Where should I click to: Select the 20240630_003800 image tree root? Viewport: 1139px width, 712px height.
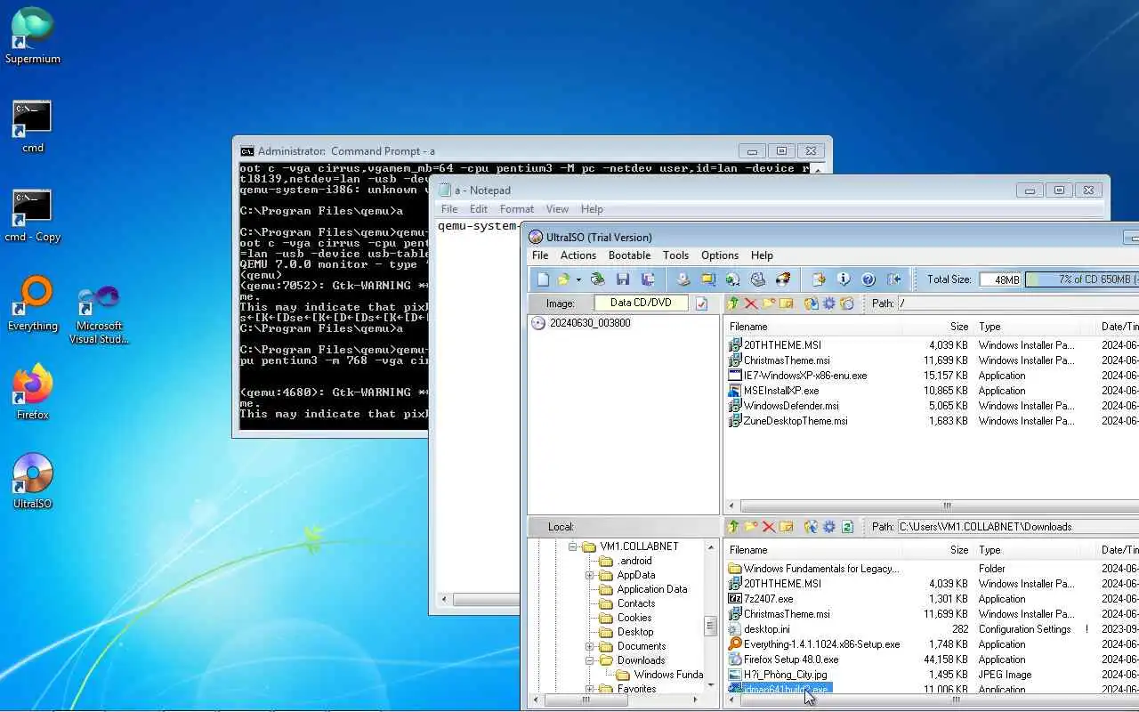(x=590, y=323)
